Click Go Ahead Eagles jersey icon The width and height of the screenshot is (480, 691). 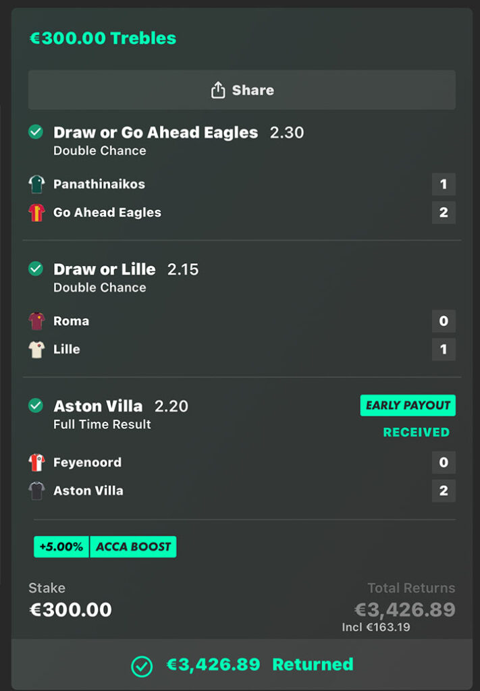tap(36, 213)
